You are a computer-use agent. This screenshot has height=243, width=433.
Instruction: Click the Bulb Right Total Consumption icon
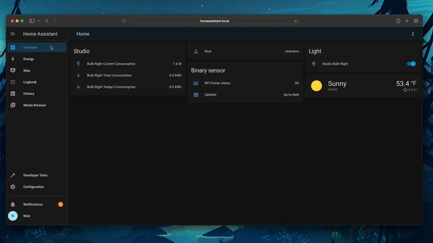[x=78, y=76]
